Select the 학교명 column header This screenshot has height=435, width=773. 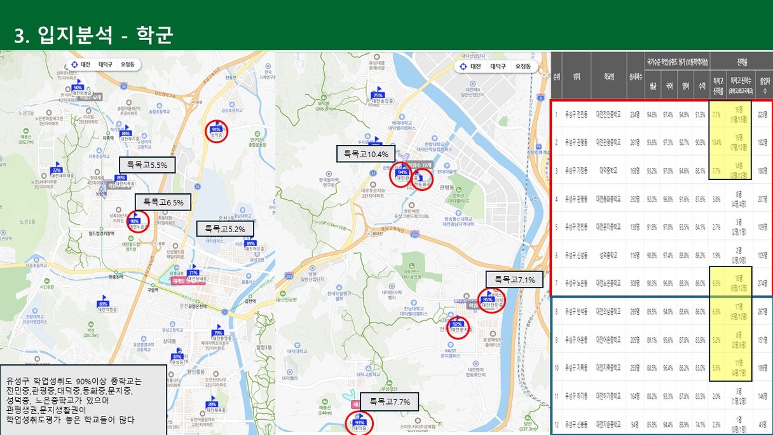coord(609,76)
